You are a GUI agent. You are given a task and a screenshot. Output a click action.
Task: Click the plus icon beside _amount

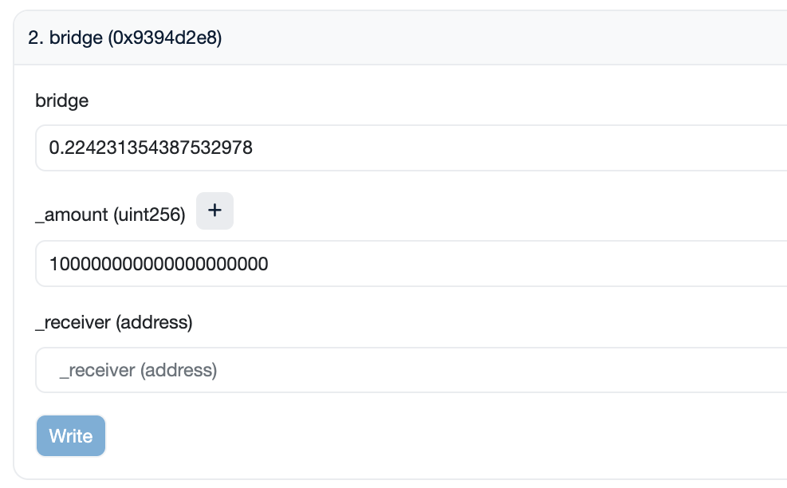click(214, 211)
